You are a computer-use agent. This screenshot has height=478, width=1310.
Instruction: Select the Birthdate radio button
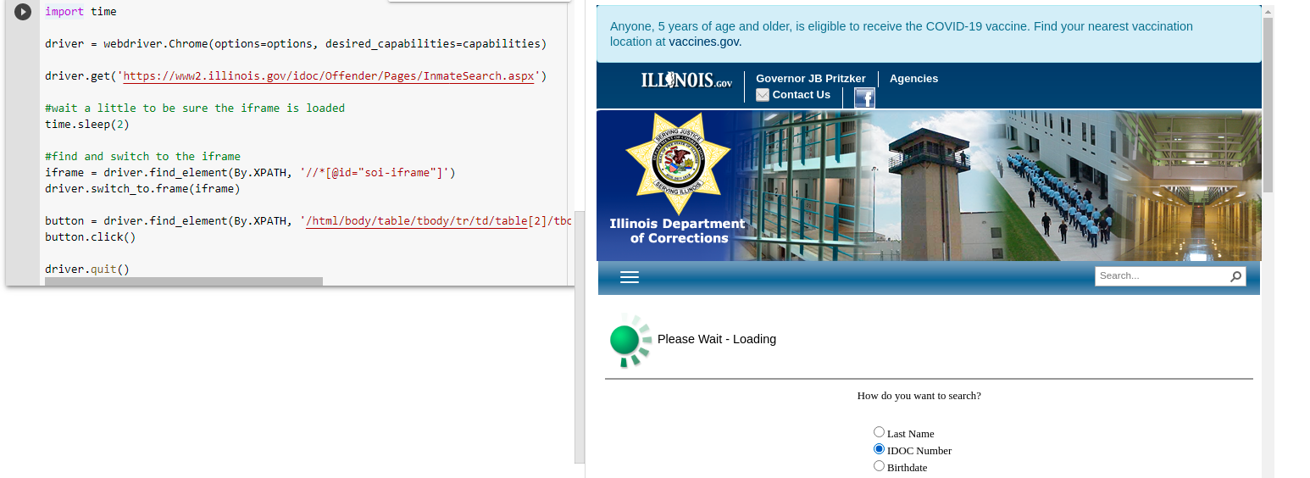[x=879, y=466]
